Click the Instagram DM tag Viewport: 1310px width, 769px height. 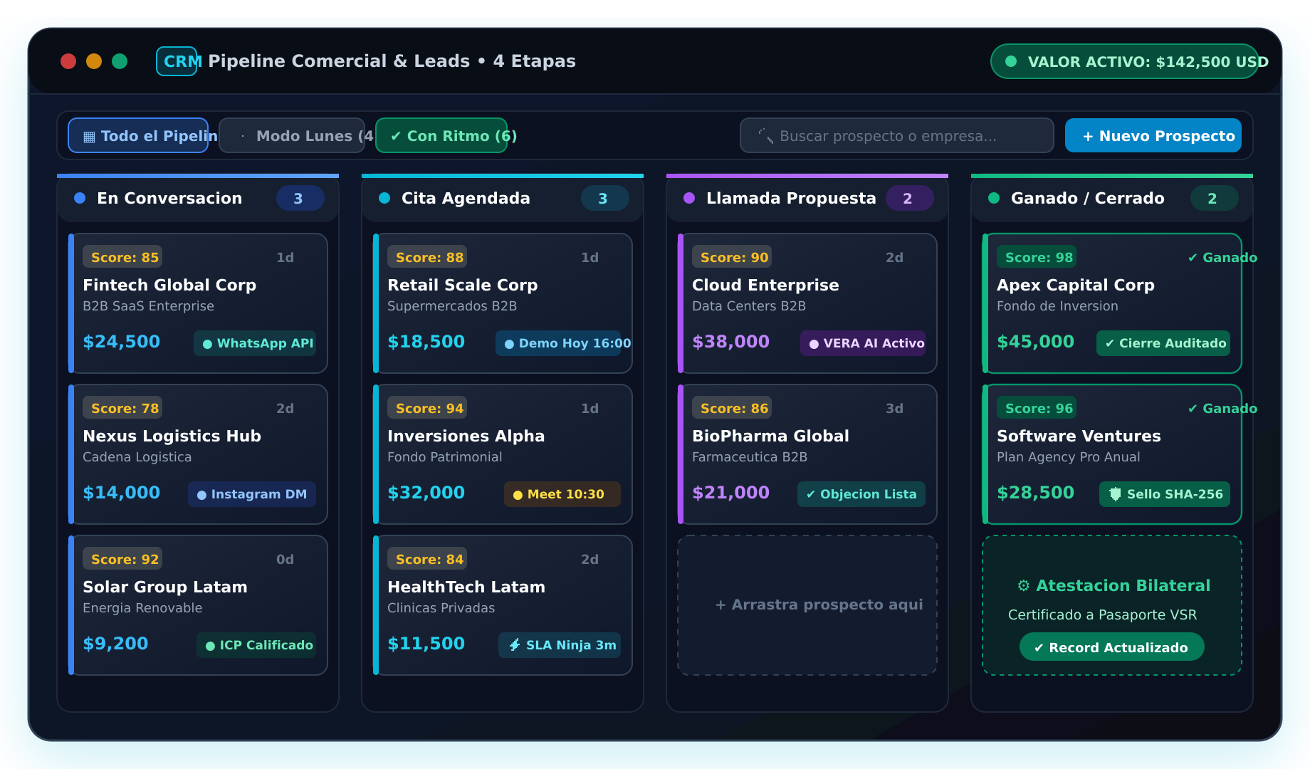(252, 494)
